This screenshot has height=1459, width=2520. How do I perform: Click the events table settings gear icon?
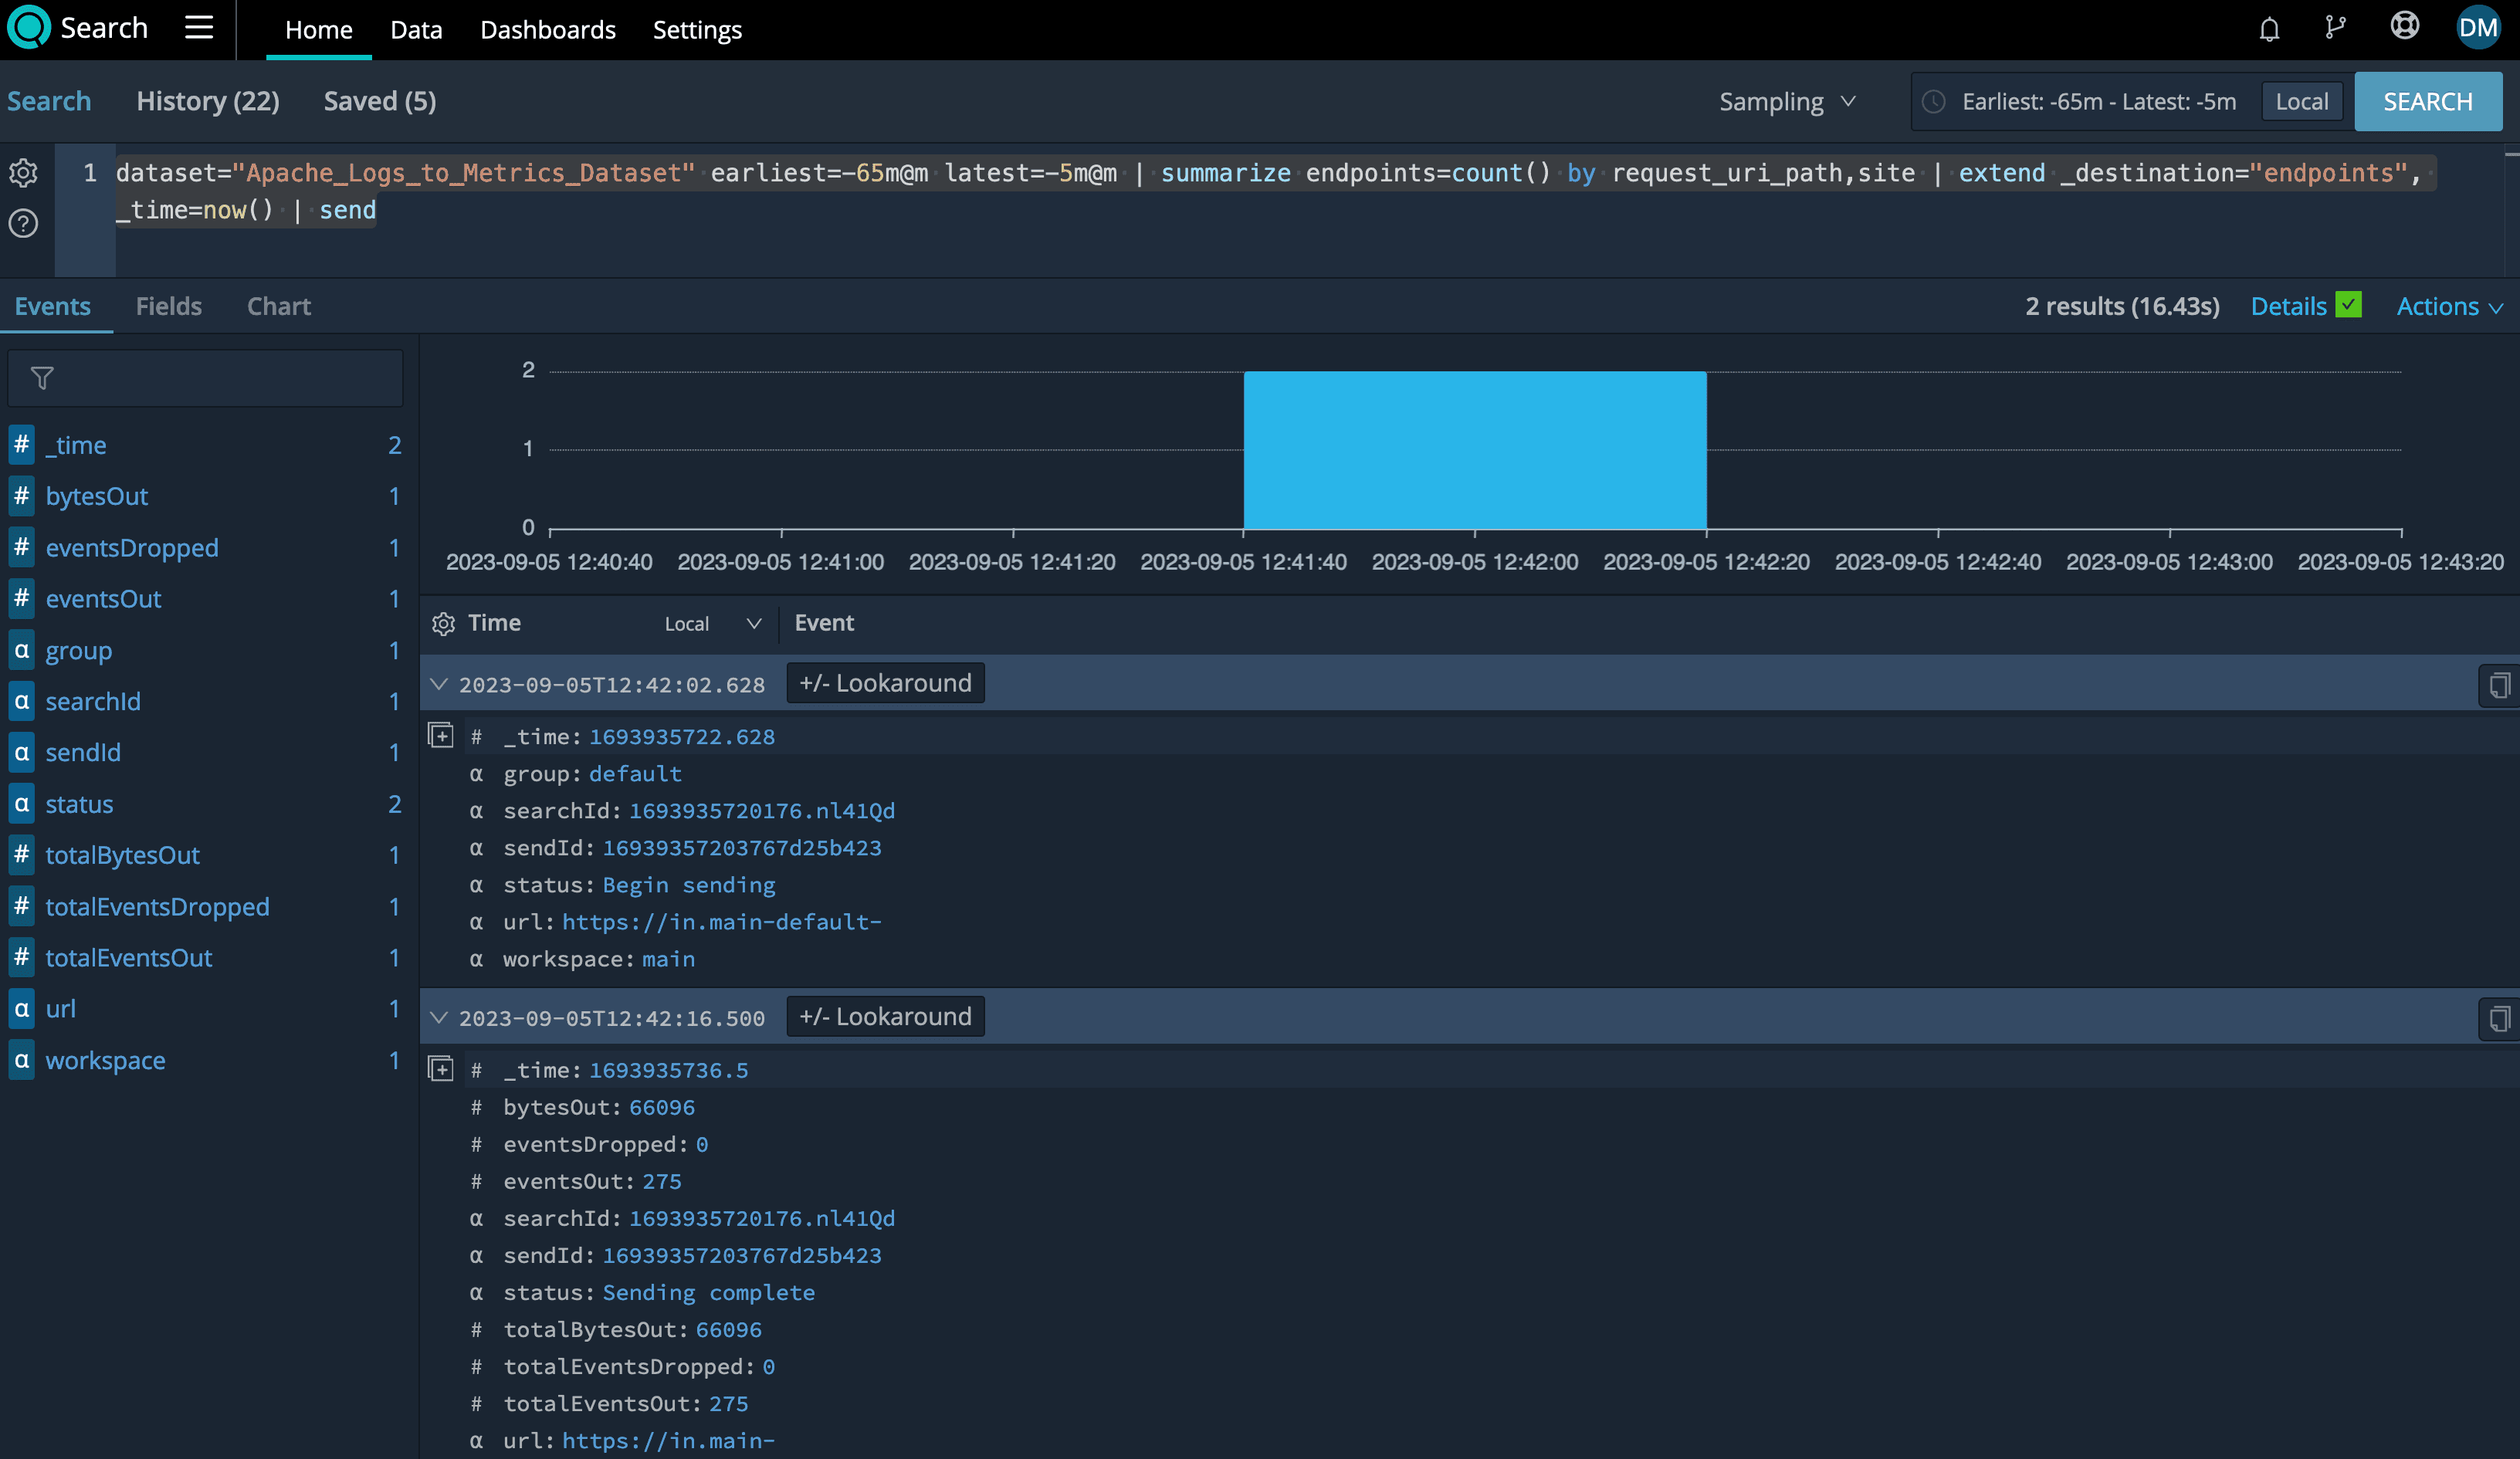pyautogui.click(x=443, y=624)
